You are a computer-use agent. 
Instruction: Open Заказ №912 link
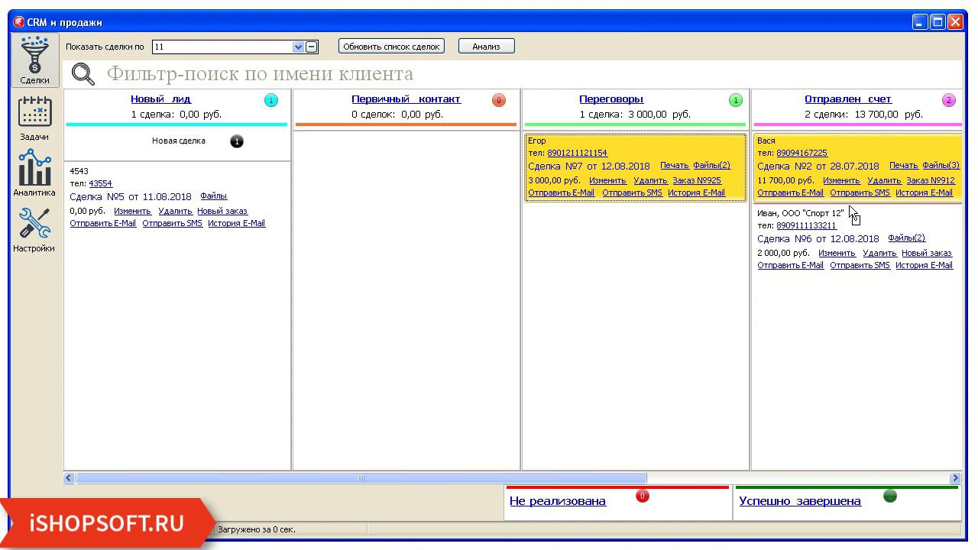point(931,181)
